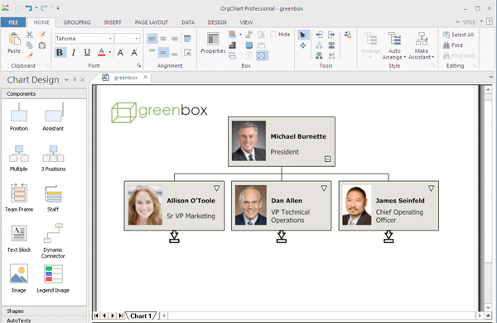This screenshot has width=497, height=323.
Task: Click the triangle on Dan Allen's box
Action: coord(324,188)
